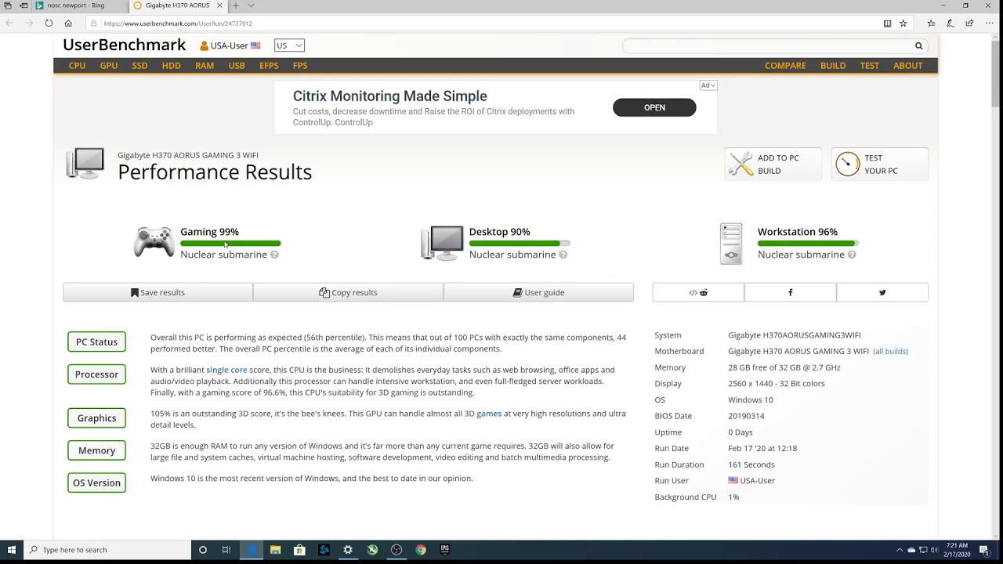Image resolution: width=1003 pixels, height=564 pixels.
Task: Jump to the PC Status section
Action: [x=96, y=342]
